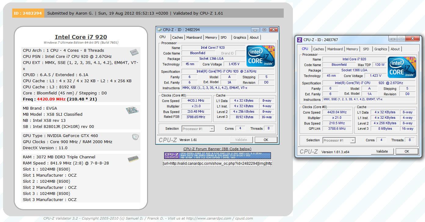This screenshot has width=425, height=222.
Task: Click the CPU-Z Forum Banner caption
Action: pyautogui.click(x=218, y=149)
